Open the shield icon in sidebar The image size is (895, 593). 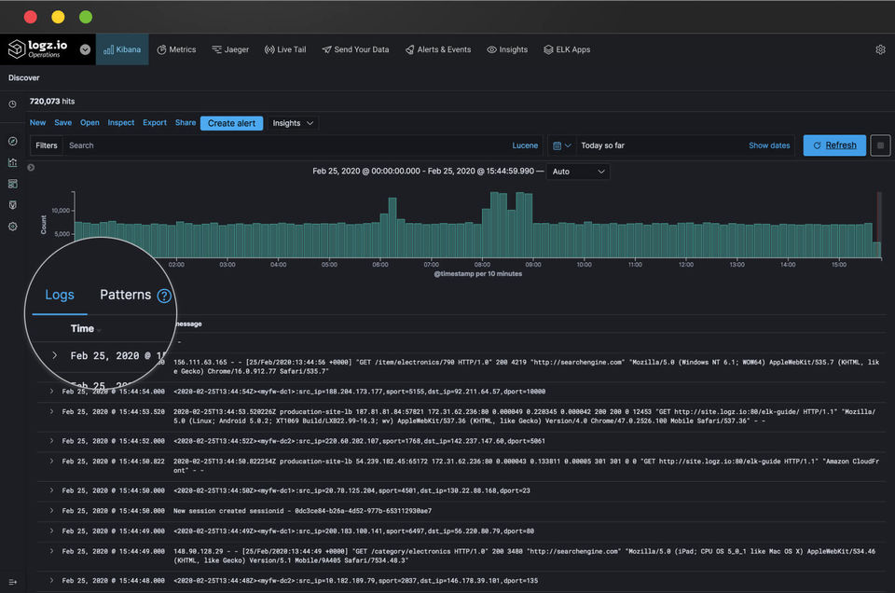[x=12, y=205]
